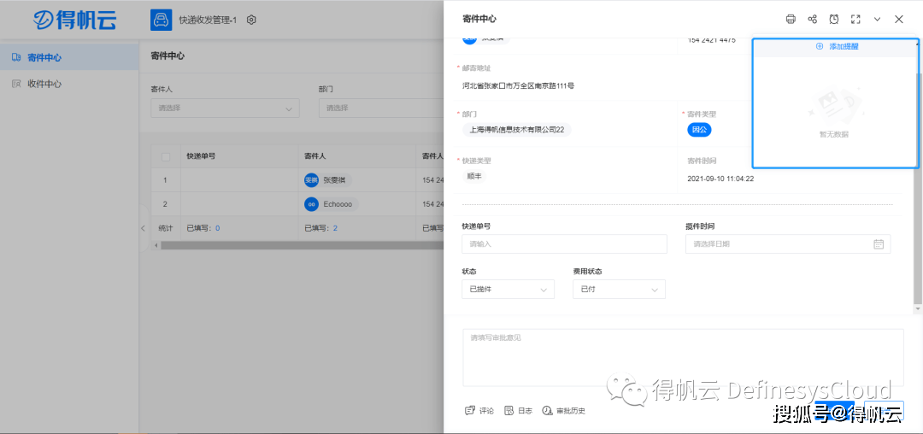923x434 pixels.
Task: Open the 揽件时间 date picker field
Action: click(788, 244)
